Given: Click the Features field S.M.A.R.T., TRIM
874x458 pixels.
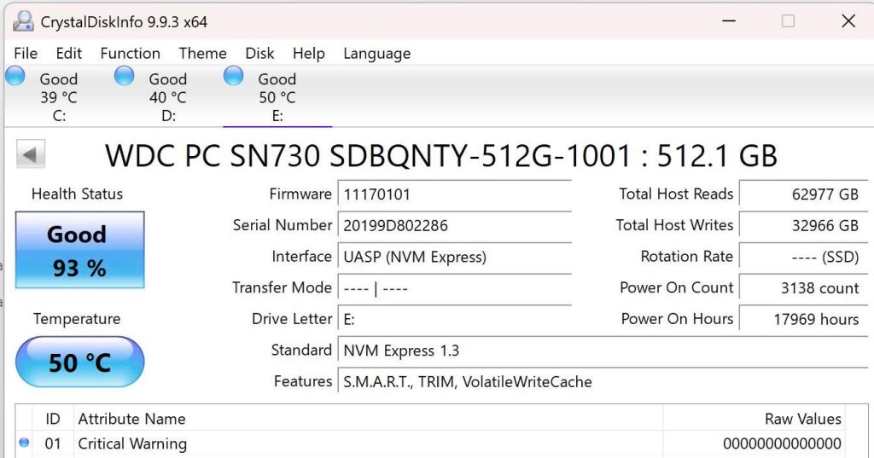Looking at the screenshot, I should click(603, 382).
